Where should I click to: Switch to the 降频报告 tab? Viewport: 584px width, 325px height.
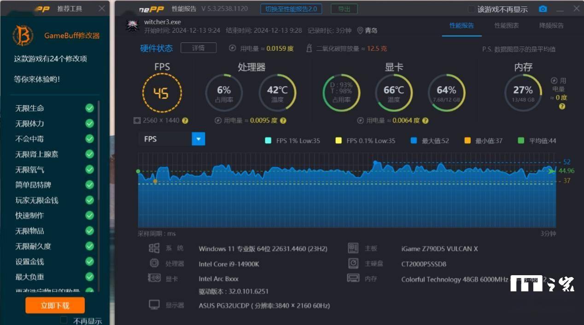(551, 25)
